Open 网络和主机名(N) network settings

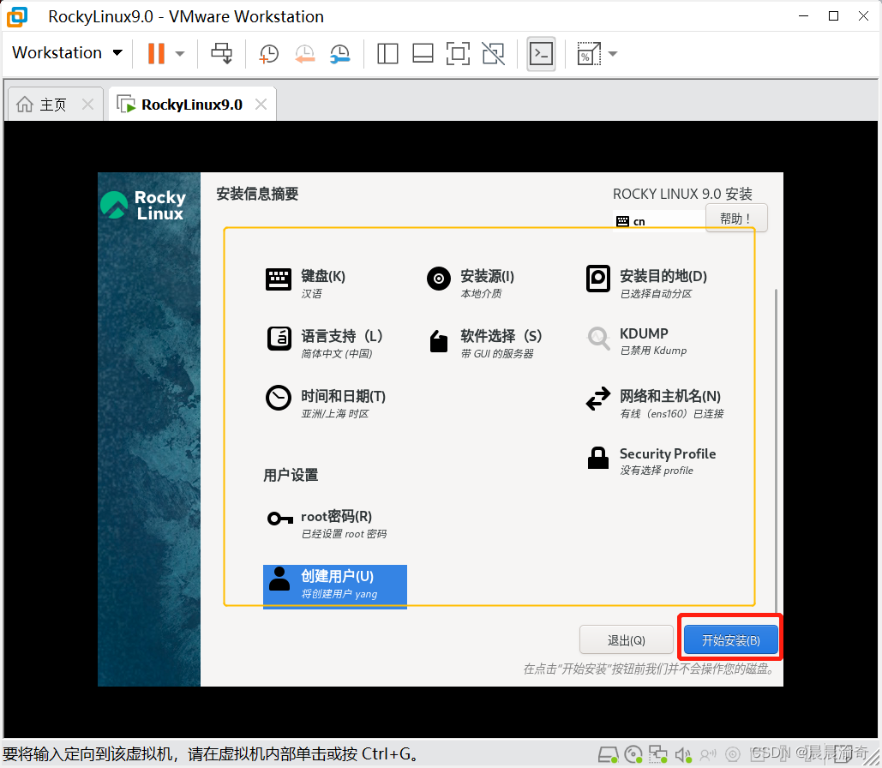pos(655,403)
